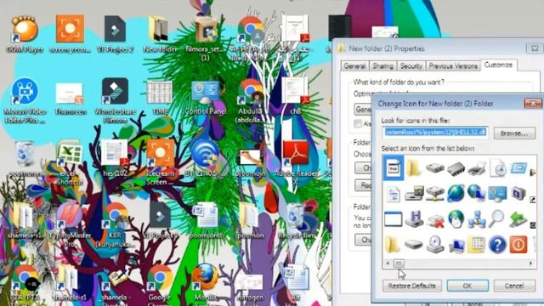Select the highlighted program file icon in list
The height and width of the screenshot is (306, 544).
(x=393, y=168)
